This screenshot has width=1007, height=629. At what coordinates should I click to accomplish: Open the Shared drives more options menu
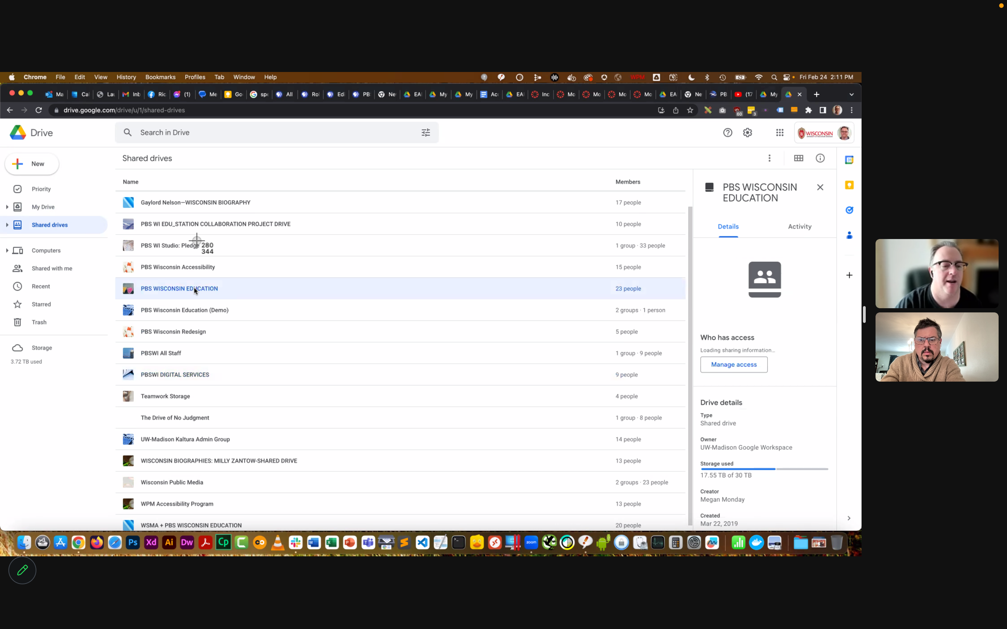tap(769, 158)
